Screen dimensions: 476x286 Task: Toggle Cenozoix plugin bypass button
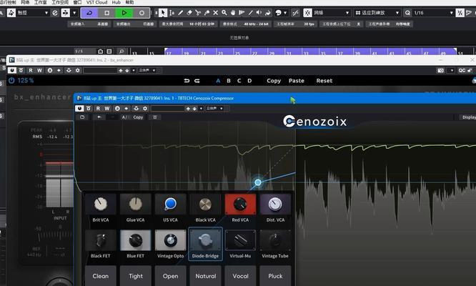point(89,109)
